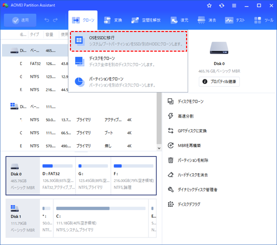Select the *: partition block on Disk 1
Image resolution: width=277 pixels, height=245 pixels.
[47, 218]
